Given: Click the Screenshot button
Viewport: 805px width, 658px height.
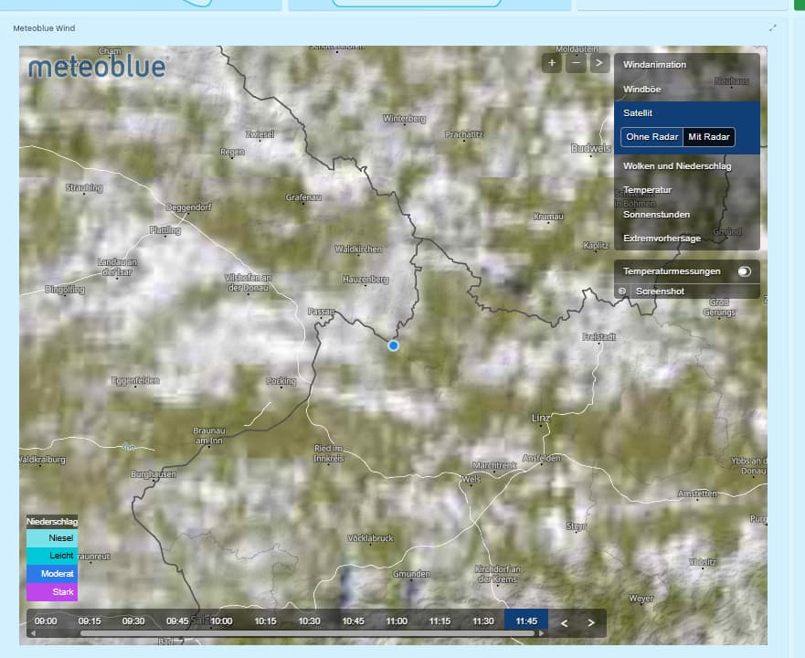Looking at the screenshot, I should pos(660,292).
